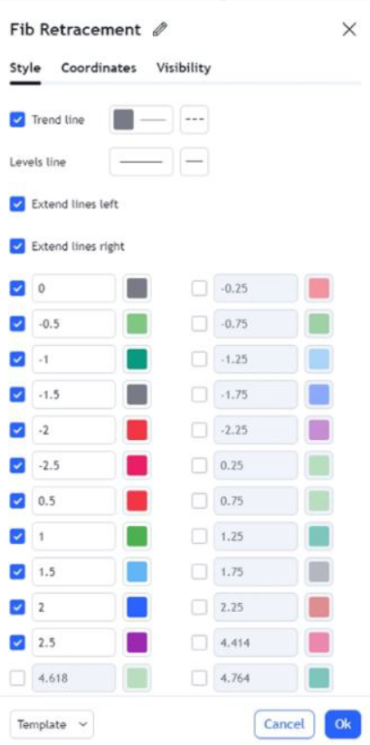Open the blue color swatch for level 2

pyautogui.click(x=138, y=607)
